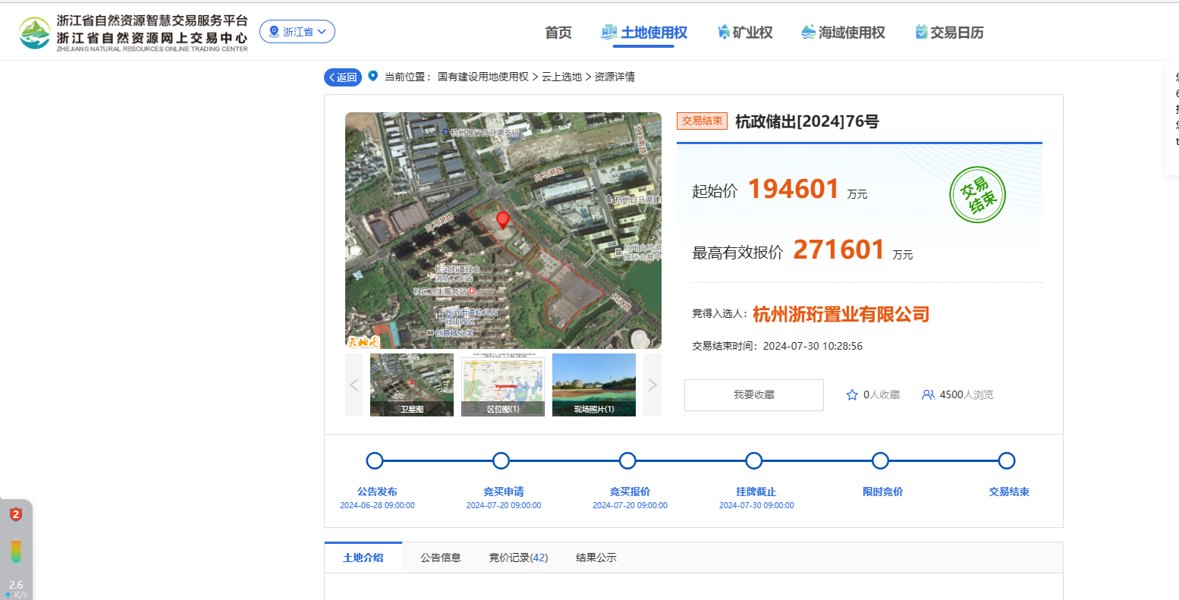Click the 竞买报价 timeline node
This screenshot has height=600, width=1179.
click(627, 460)
